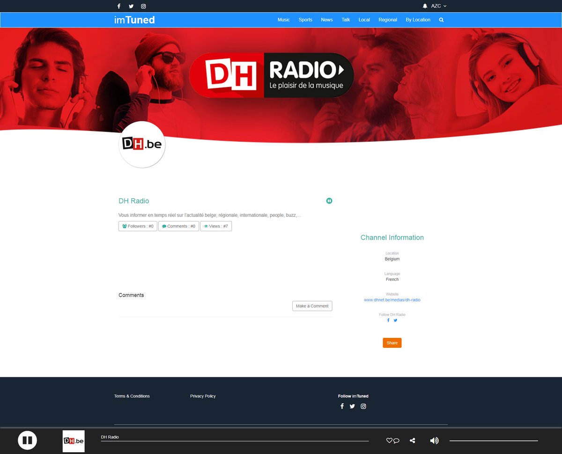Click the share icon in player bar
This screenshot has width=562, height=454.
tap(413, 440)
